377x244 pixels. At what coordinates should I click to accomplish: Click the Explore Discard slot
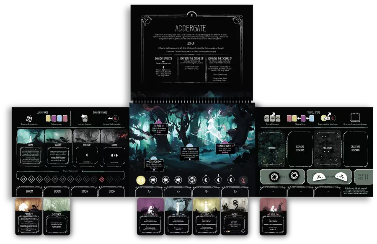click(300, 149)
